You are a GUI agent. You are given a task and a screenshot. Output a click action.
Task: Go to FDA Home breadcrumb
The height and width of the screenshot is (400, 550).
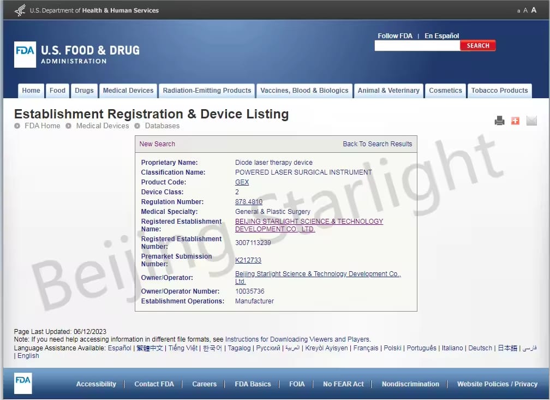pos(43,126)
